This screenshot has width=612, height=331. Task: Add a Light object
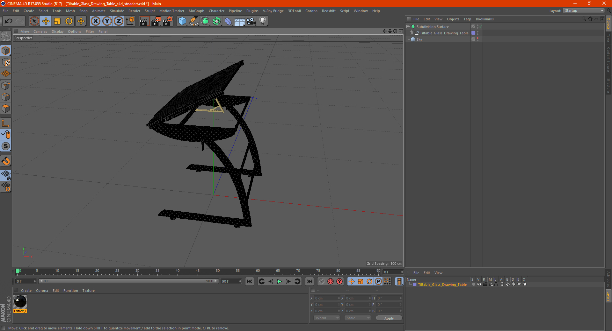point(263,21)
